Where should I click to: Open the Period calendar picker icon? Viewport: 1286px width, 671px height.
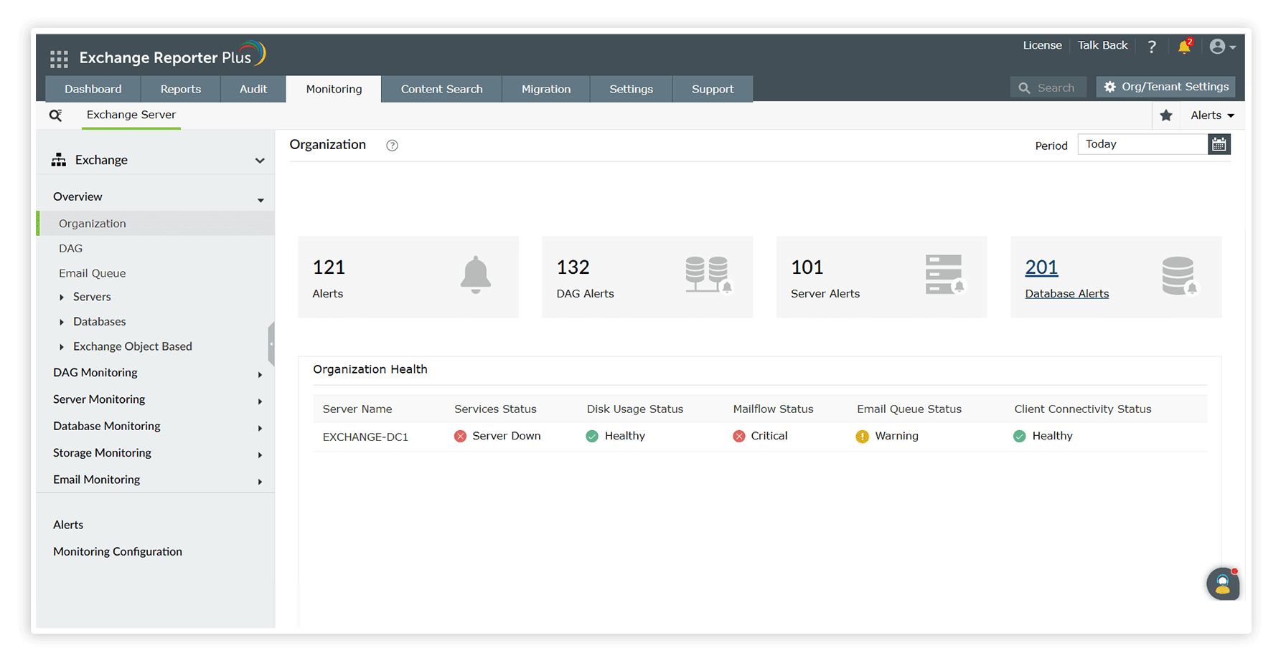[1219, 145]
